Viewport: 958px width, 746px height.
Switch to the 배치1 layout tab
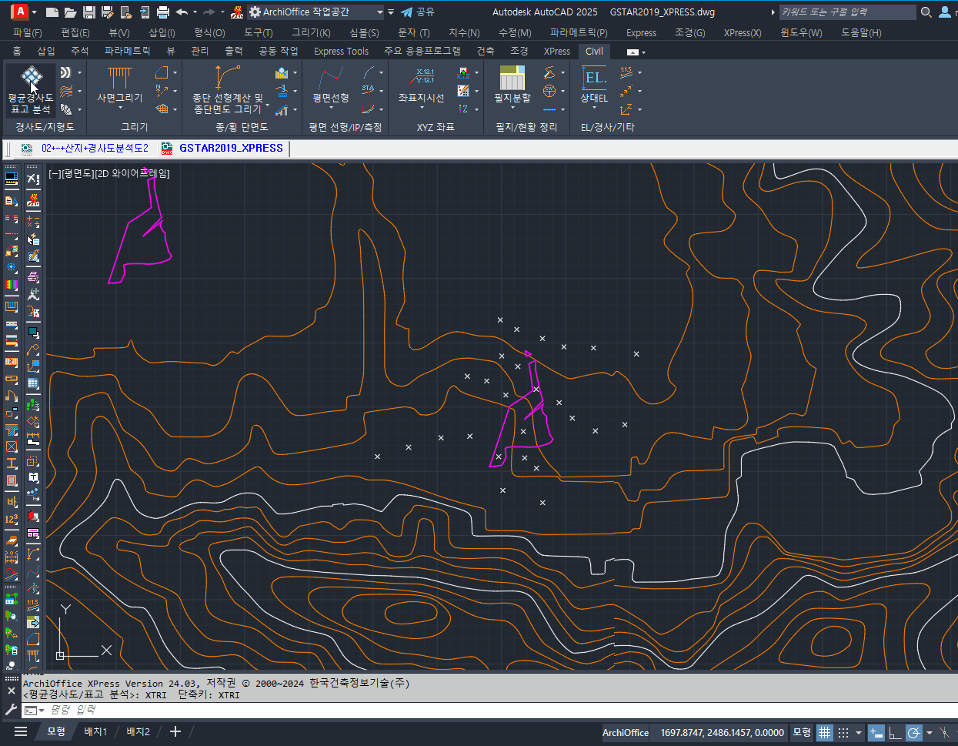click(95, 731)
